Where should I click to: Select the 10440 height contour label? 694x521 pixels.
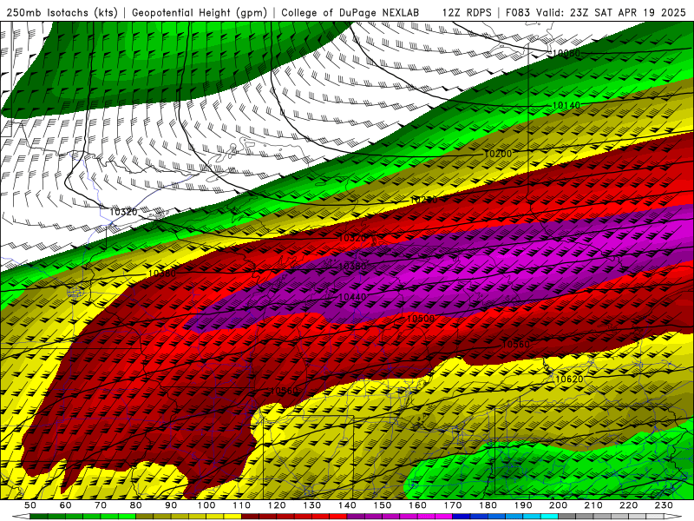pyautogui.click(x=352, y=297)
